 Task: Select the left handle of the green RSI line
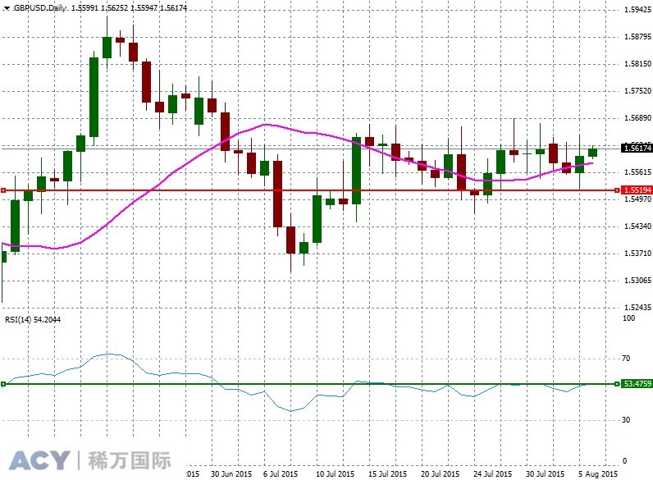[3, 384]
